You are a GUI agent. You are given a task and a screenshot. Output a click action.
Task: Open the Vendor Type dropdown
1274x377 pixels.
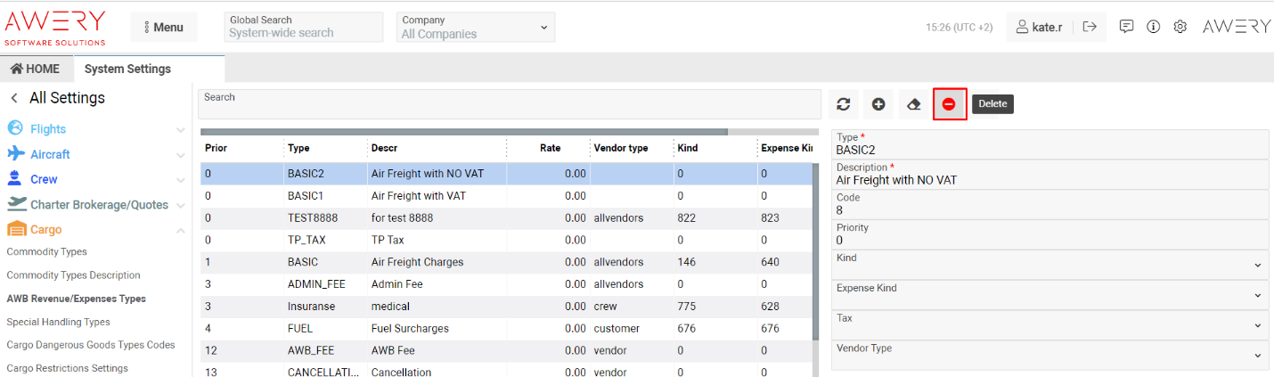(1049, 355)
